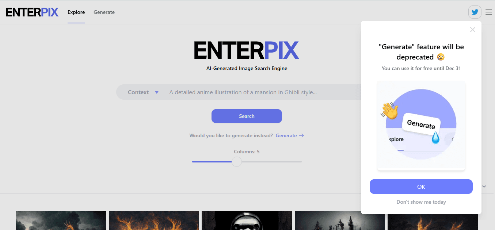
Task: Switch to the Generate tab
Action: pyautogui.click(x=104, y=12)
